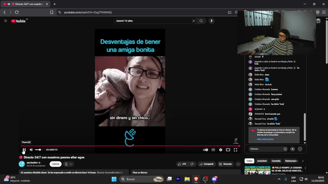Open the player settings gear
Image resolution: width=328 pixels, height=184 pixels.
pyautogui.click(x=221, y=150)
